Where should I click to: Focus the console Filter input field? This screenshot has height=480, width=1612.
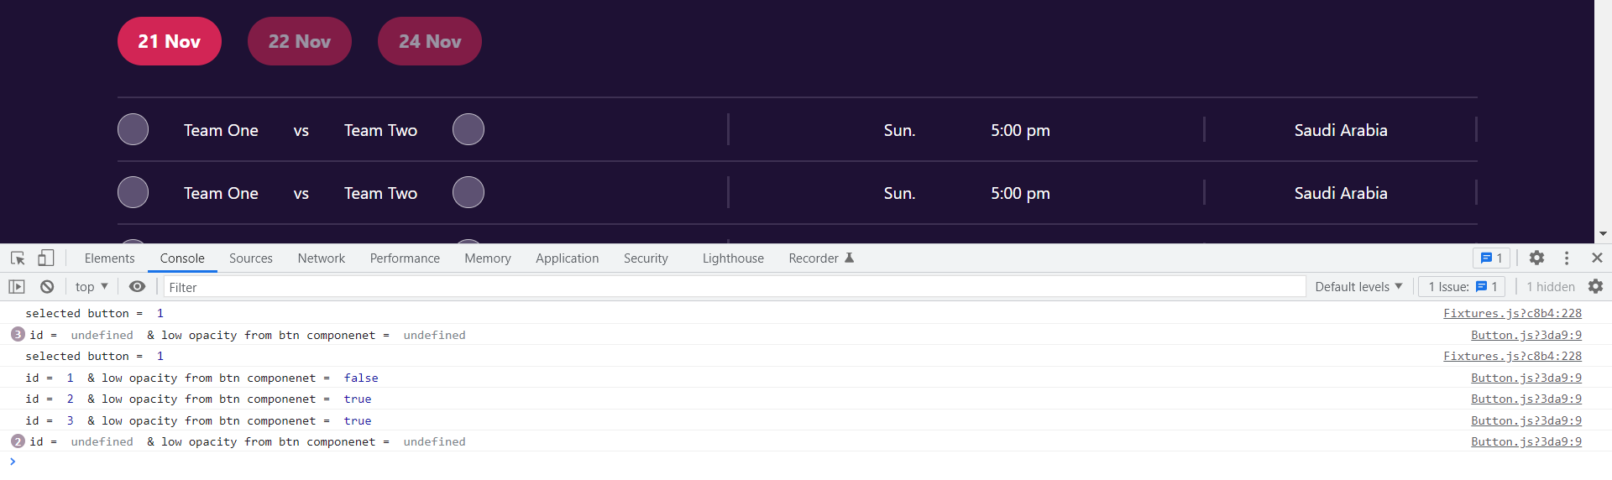pyautogui.click(x=735, y=287)
